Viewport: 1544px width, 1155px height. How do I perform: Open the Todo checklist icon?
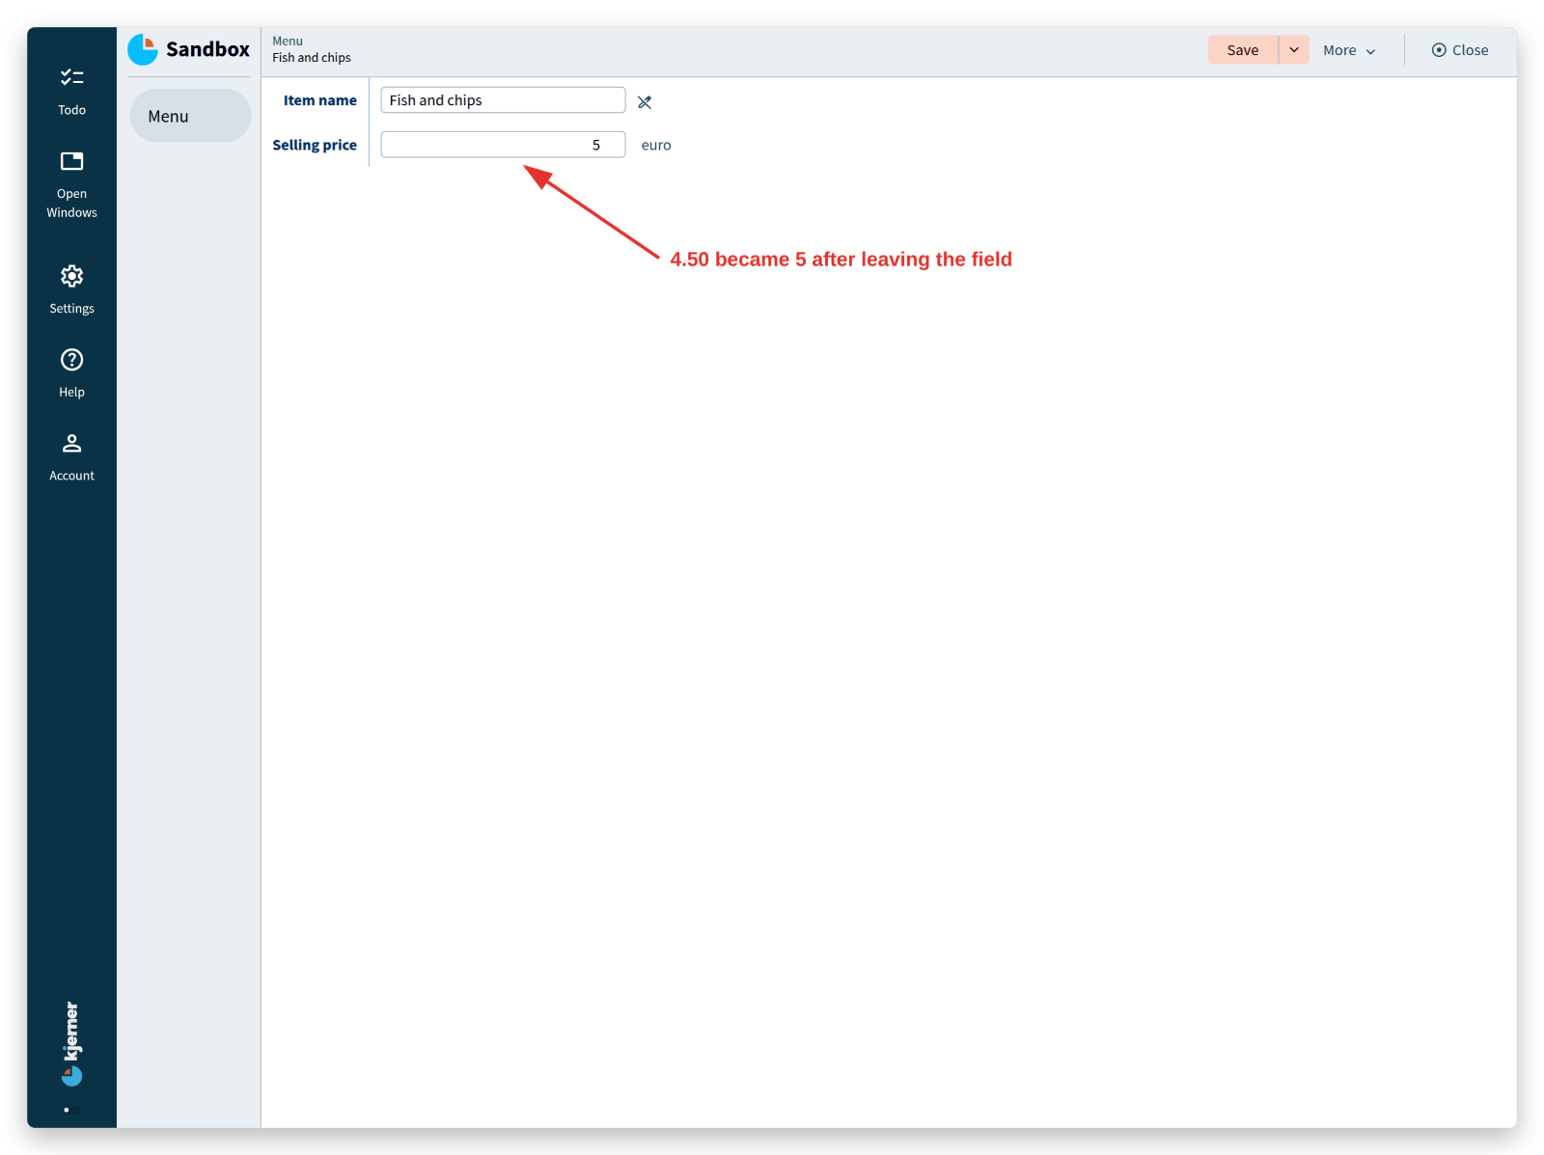click(x=71, y=78)
